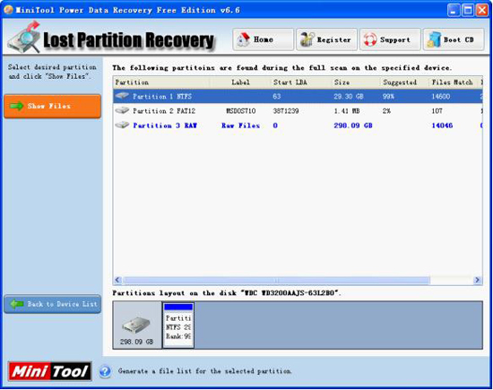Screen dimensions: 493x390
Task: Minimize the MiniTool window
Action: tap(453, 11)
